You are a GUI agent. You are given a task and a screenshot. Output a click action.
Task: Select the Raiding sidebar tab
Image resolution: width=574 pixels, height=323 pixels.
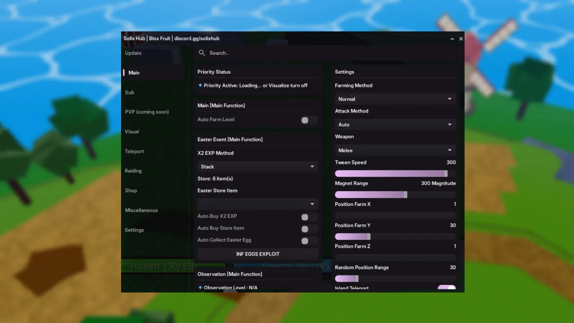133,170
